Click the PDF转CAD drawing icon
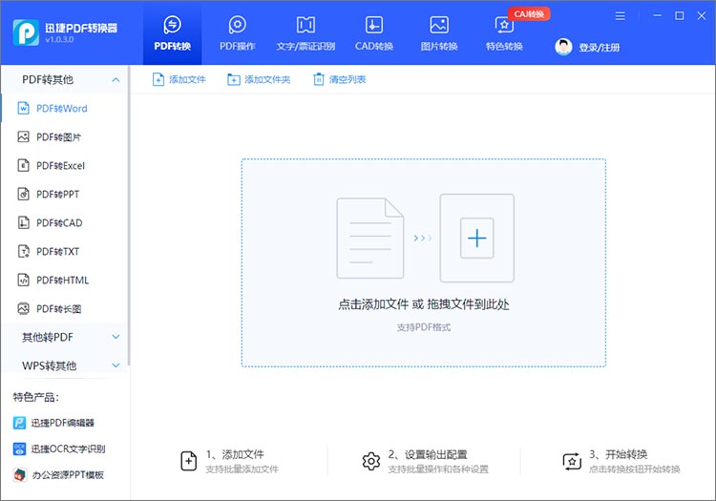The image size is (716, 501). tap(23, 222)
